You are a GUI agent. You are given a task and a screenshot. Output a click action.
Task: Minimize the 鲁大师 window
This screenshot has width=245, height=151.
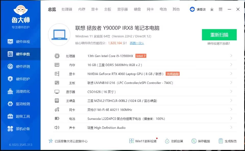229,9
